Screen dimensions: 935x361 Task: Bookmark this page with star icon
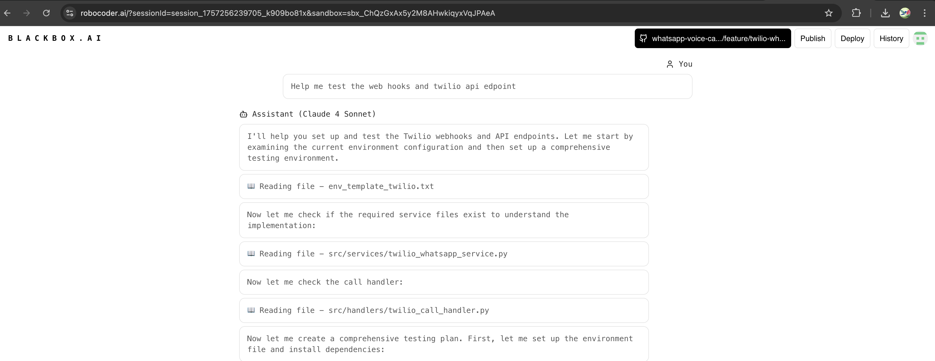tap(828, 13)
